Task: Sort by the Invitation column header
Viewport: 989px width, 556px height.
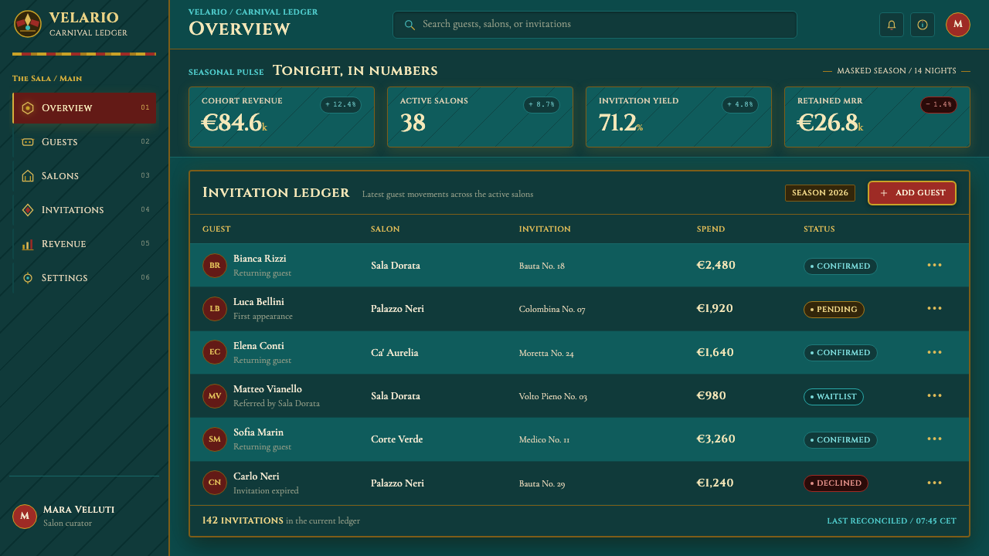Action: pos(545,229)
